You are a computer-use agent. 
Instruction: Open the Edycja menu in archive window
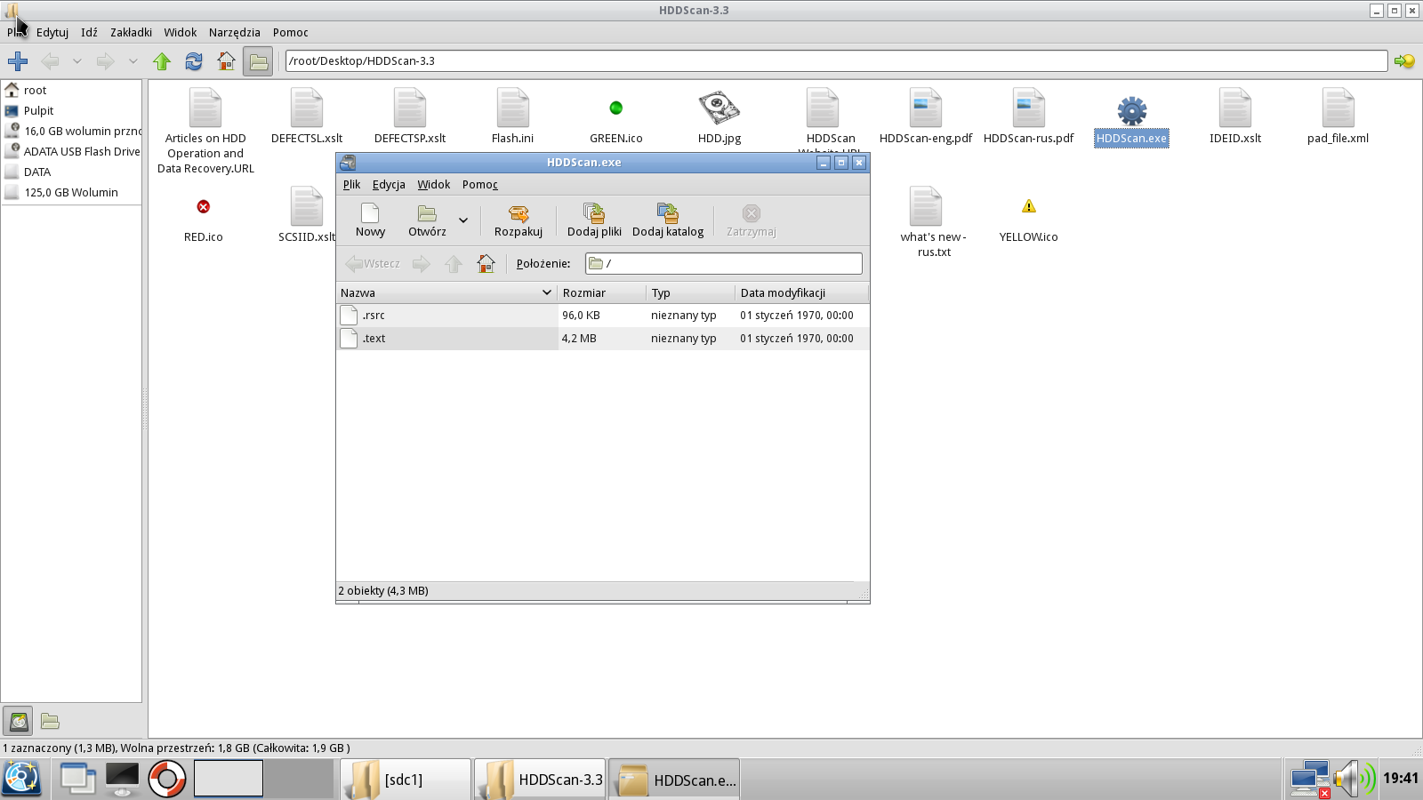pyautogui.click(x=389, y=184)
